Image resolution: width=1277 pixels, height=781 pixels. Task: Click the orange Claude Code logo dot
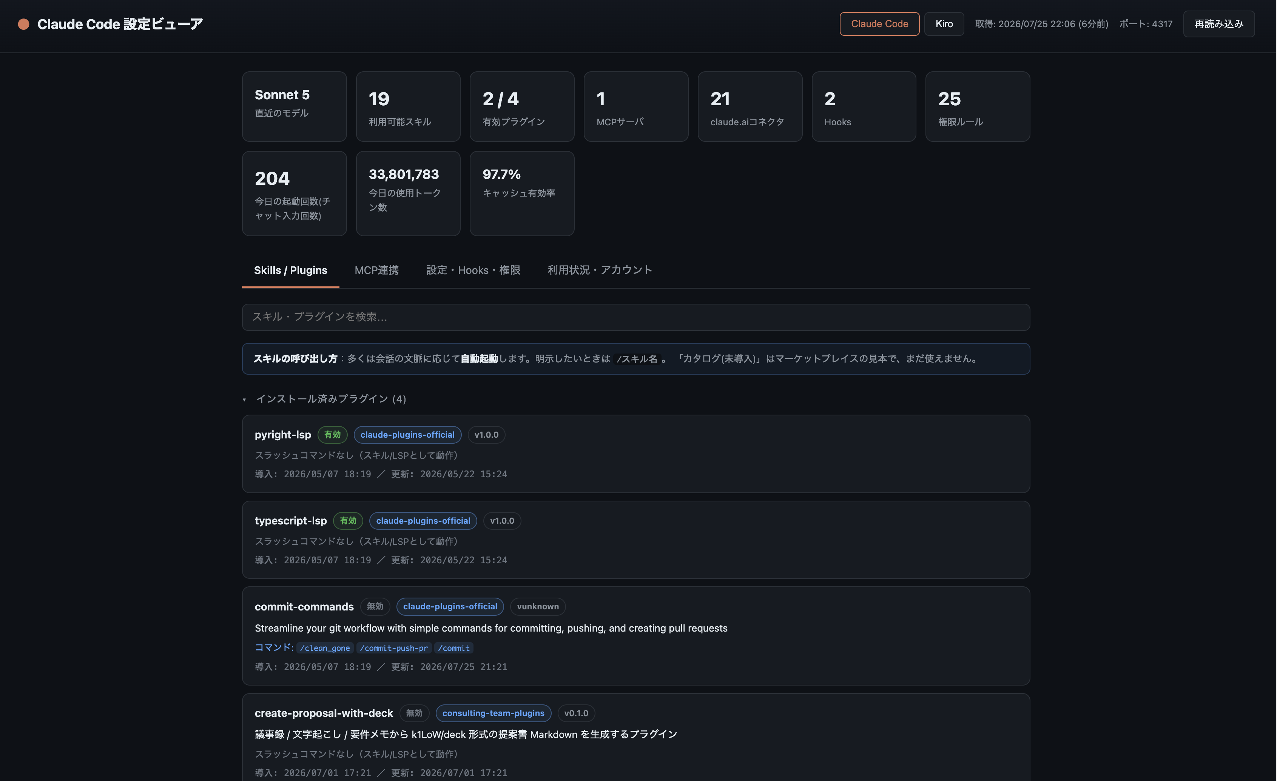(x=23, y=24)
